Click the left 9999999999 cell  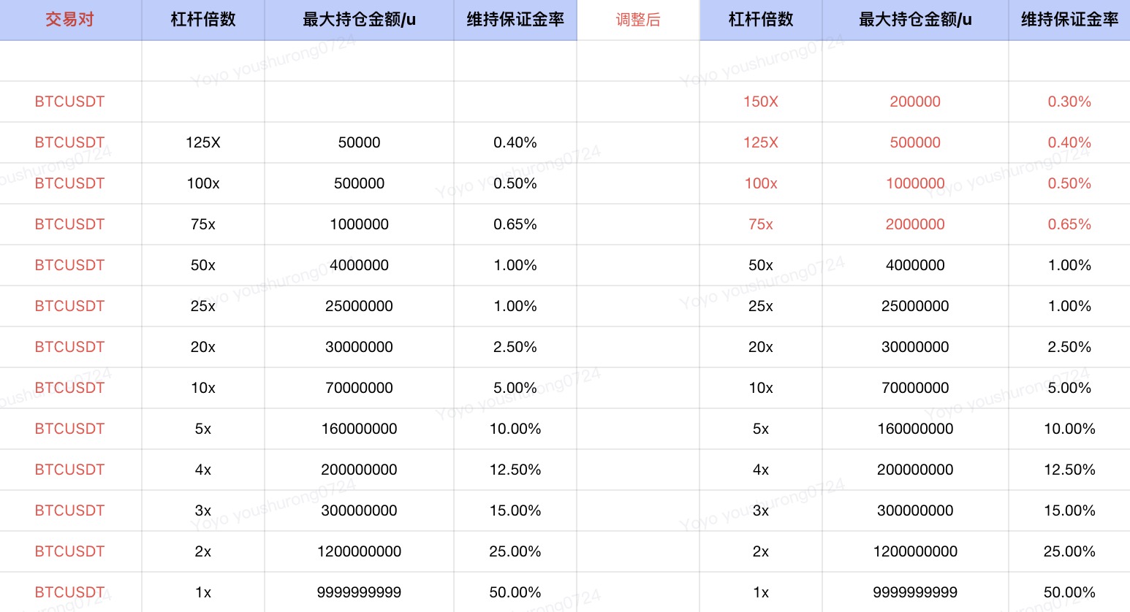359,592
